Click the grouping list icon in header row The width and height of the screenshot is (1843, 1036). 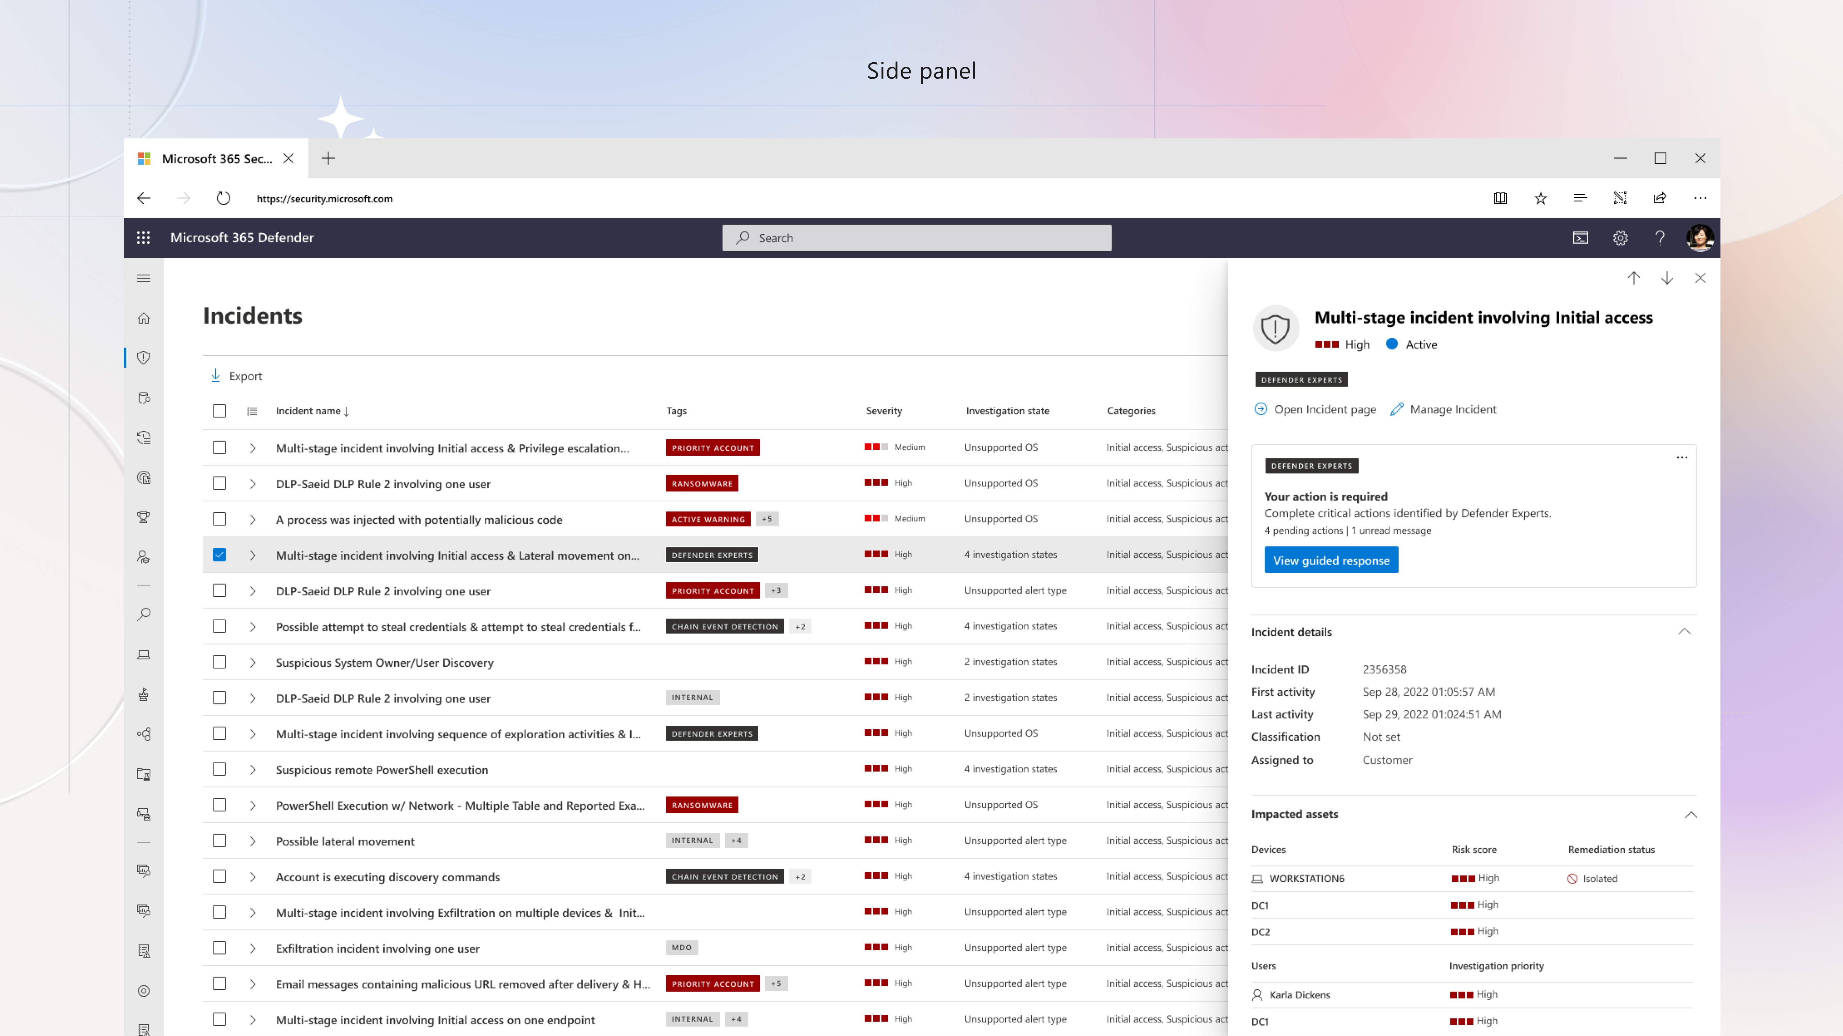coord(252,411)
